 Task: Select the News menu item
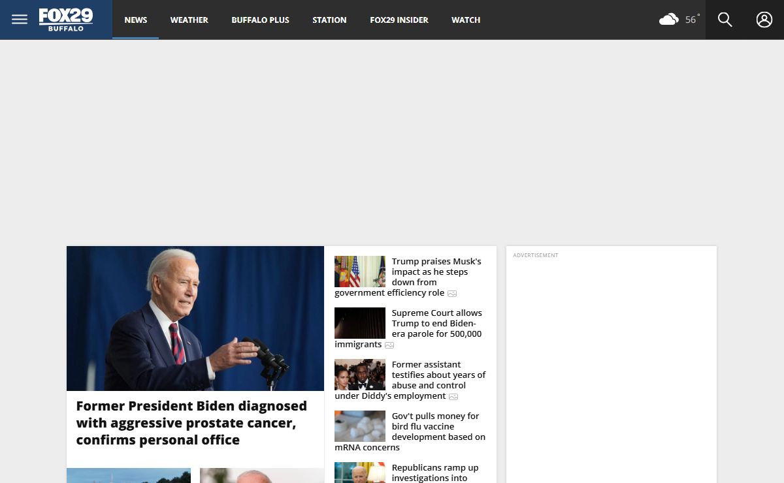point(136,20)
